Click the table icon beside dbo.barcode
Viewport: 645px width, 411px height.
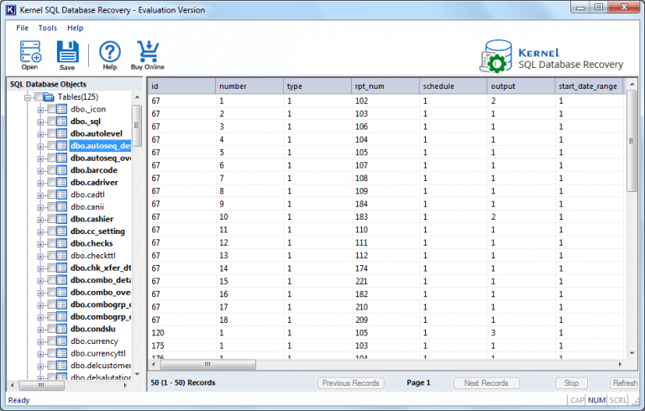pos(61,170)
